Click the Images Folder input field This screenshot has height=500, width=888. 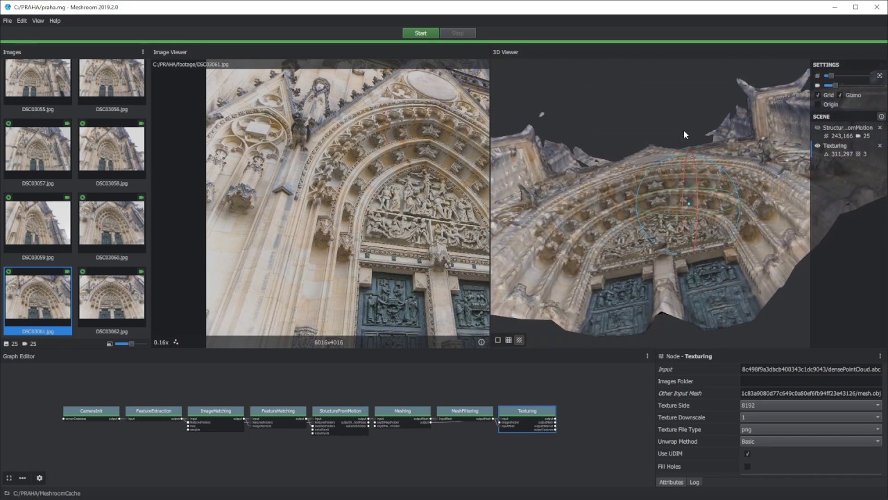click(x=811, y=381)
